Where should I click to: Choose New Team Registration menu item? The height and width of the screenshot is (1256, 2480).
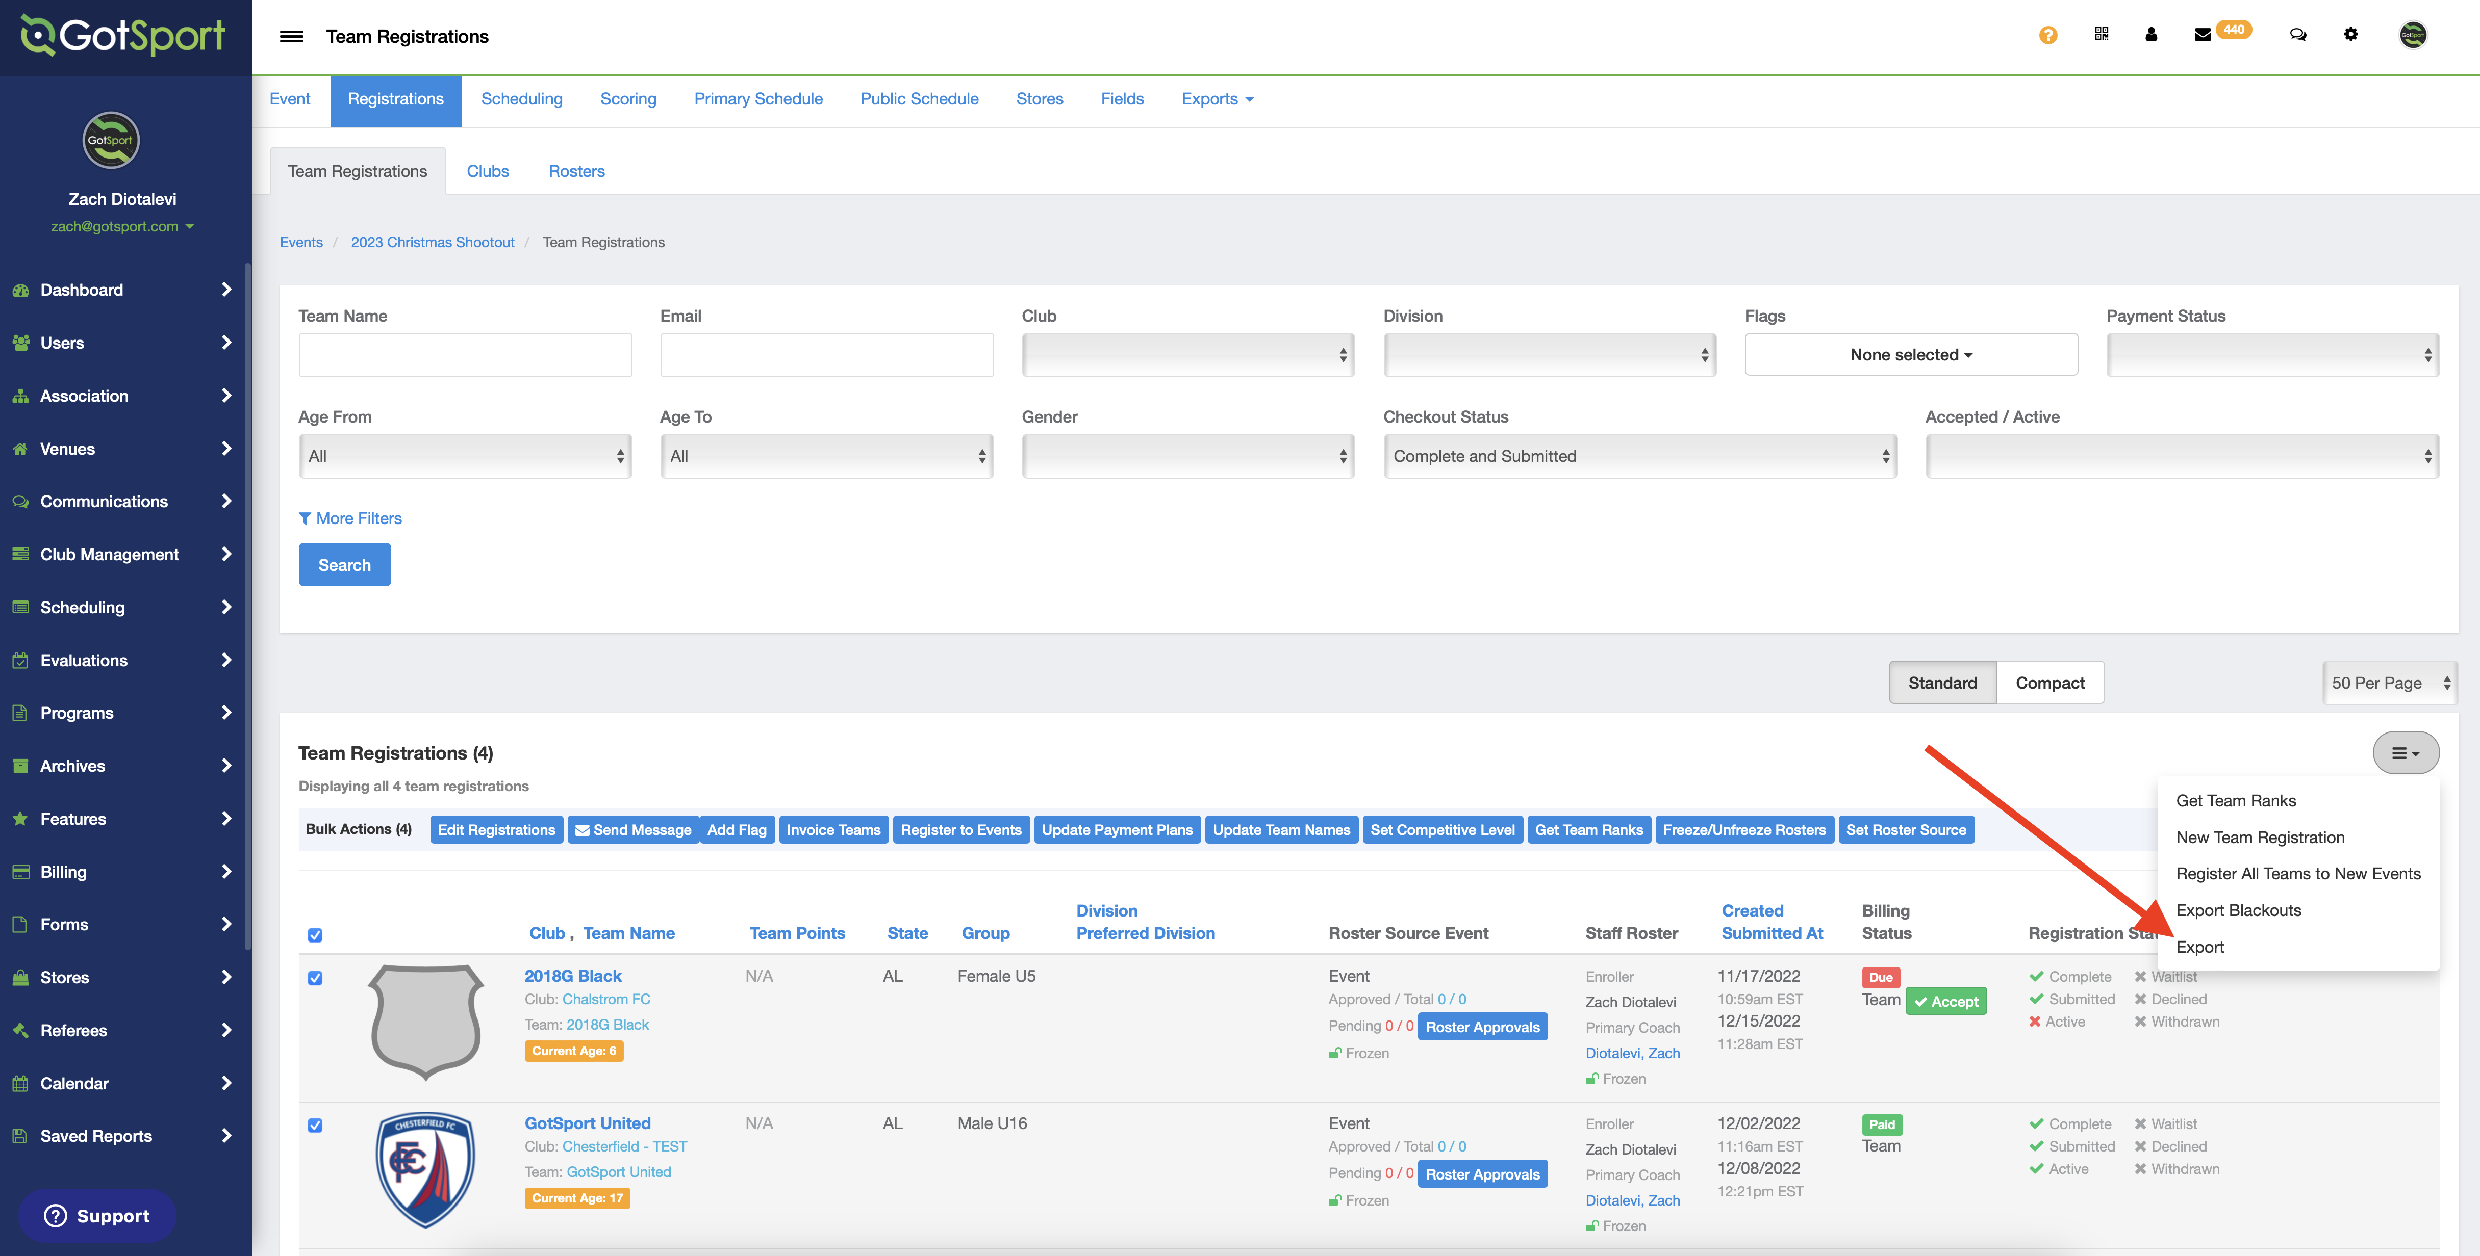(2260, 838)
